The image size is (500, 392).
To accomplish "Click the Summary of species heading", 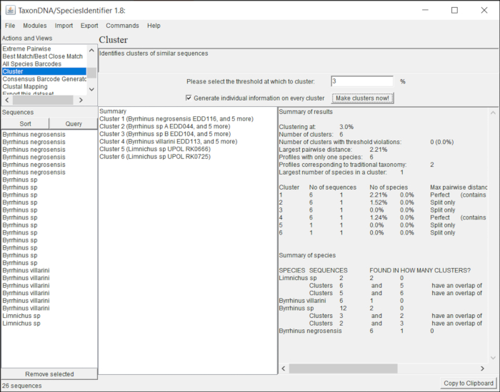I will 307,255.
